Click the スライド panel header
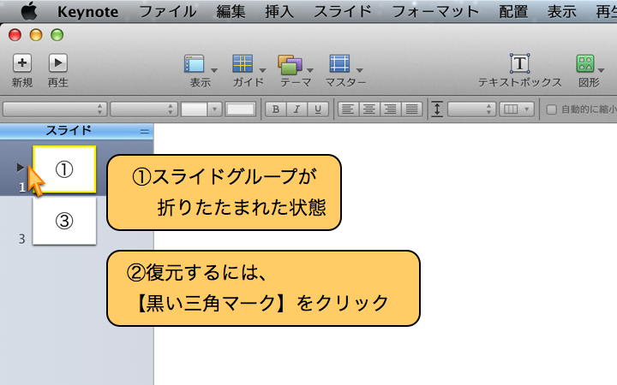617x385 pixels. click(x=76, y=131)
